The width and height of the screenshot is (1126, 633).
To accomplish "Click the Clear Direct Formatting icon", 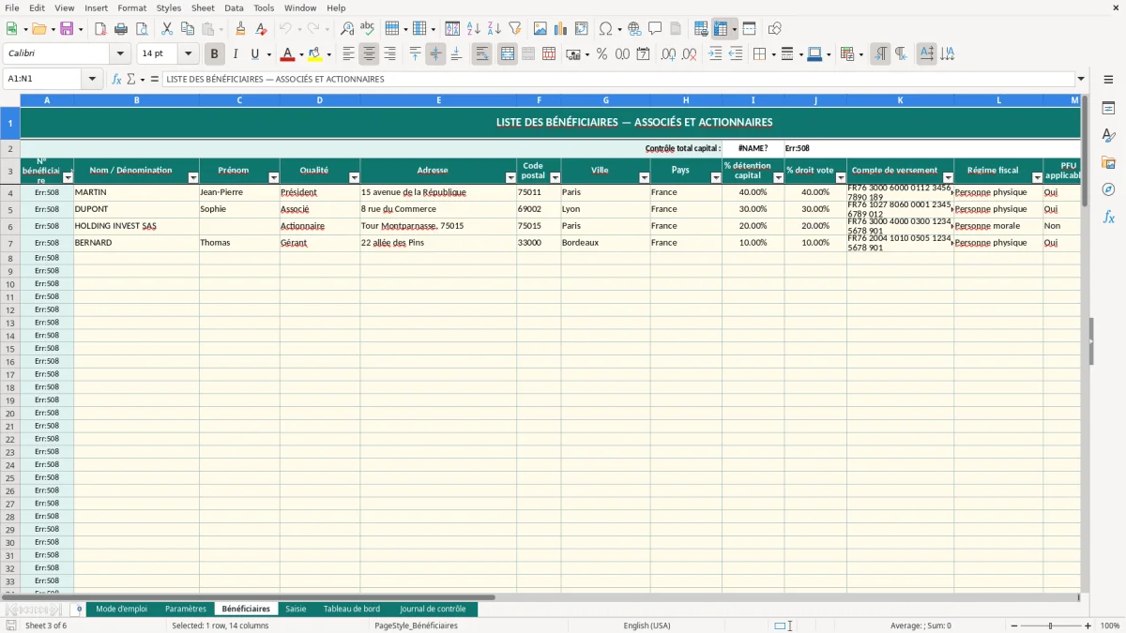I will tap(261, 29).
